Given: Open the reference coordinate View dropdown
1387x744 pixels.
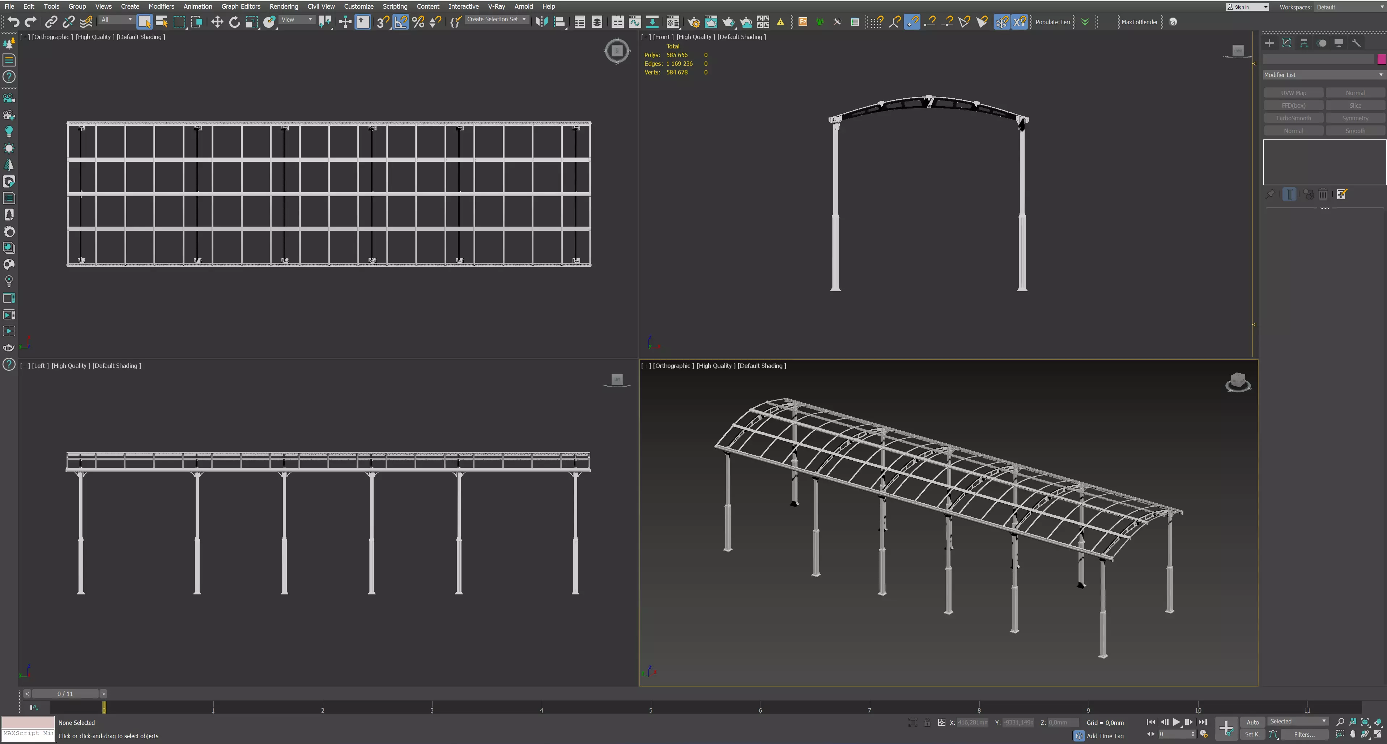Looking at the screenshot, I should 297,20.
